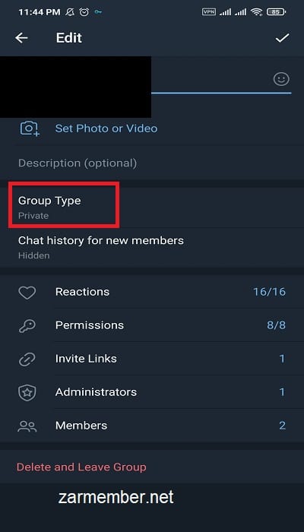Tap the chain Invite Links icon
Viewport: 304px width, 532px height.
click(27, 359)
